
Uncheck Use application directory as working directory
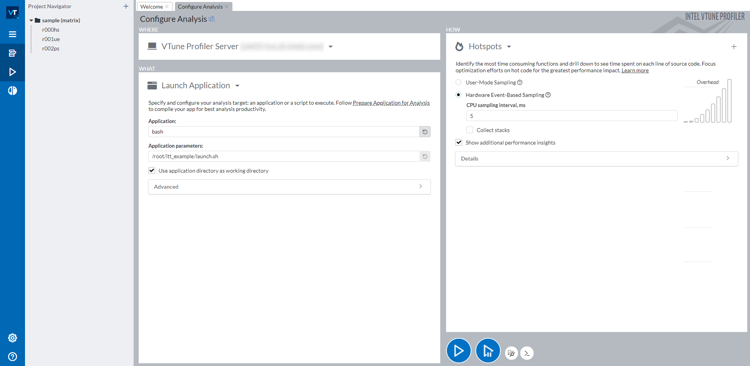tap(152, 171)
